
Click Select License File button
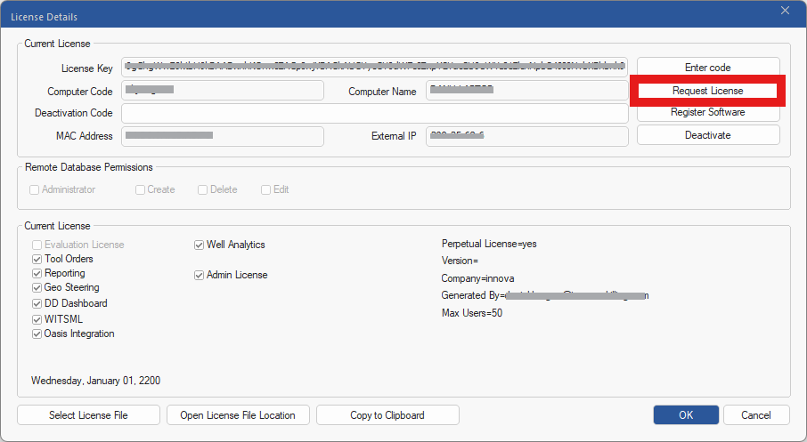(x=88, y=414)
